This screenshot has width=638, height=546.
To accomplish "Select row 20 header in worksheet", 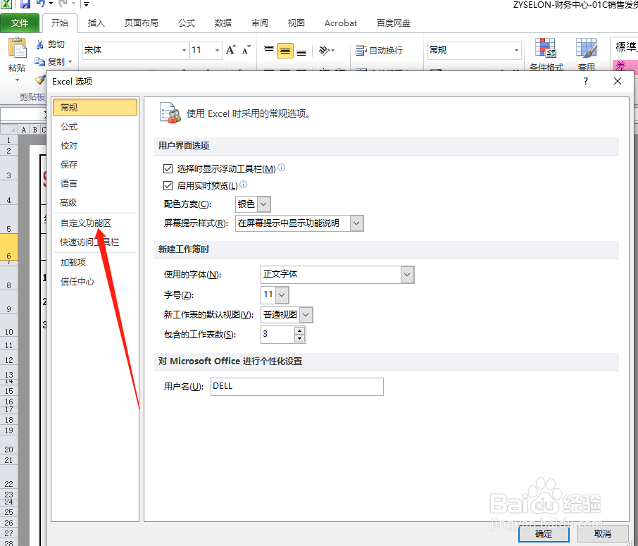I will pyautogui.click(x=9, y=445).
